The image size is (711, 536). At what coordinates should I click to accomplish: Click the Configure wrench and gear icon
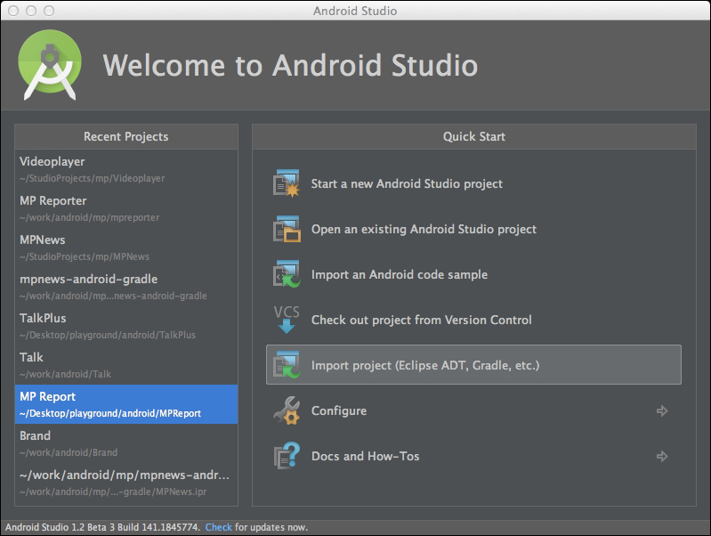pyautogui.click(x=287, y=410)
